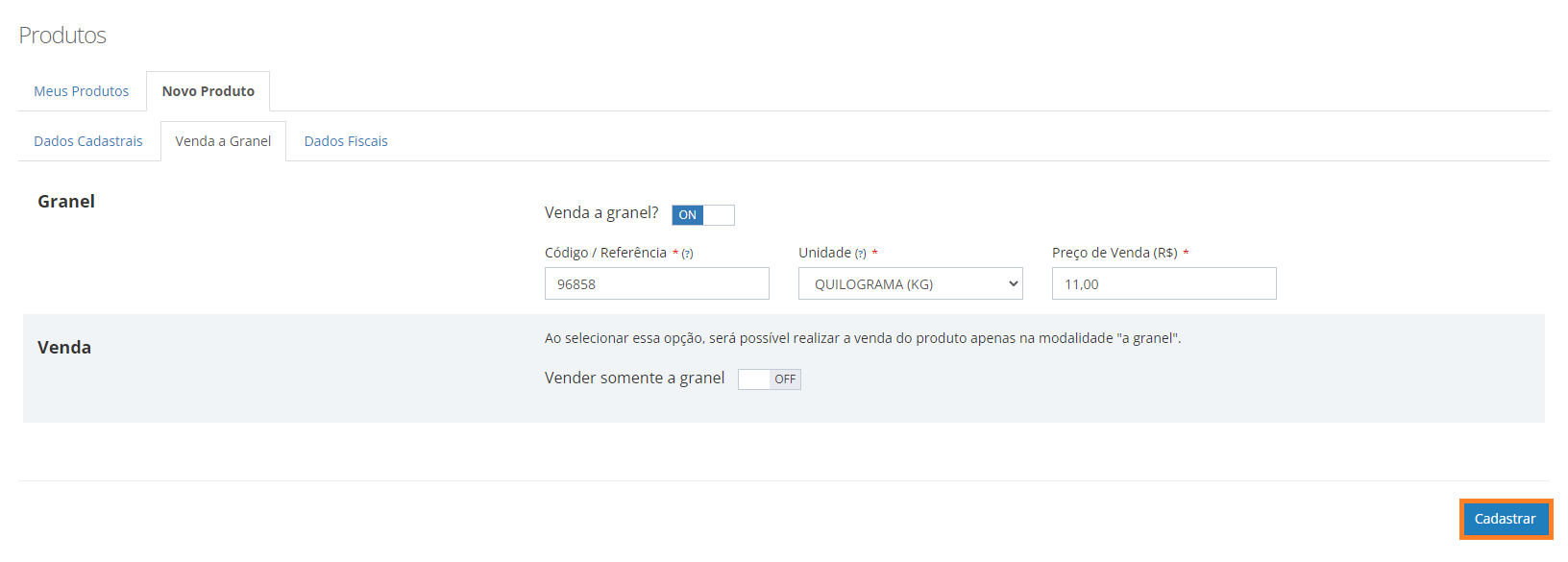Open the Meus Produtos tab
The image size is (1568, 562).
point(81,91)
